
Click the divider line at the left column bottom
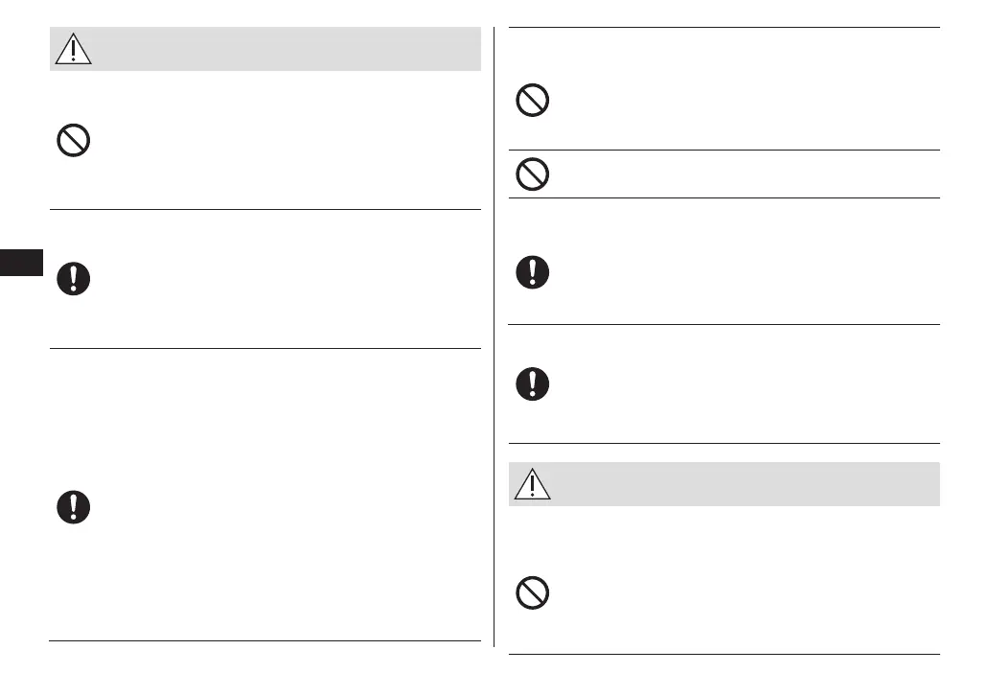(264, 640)
